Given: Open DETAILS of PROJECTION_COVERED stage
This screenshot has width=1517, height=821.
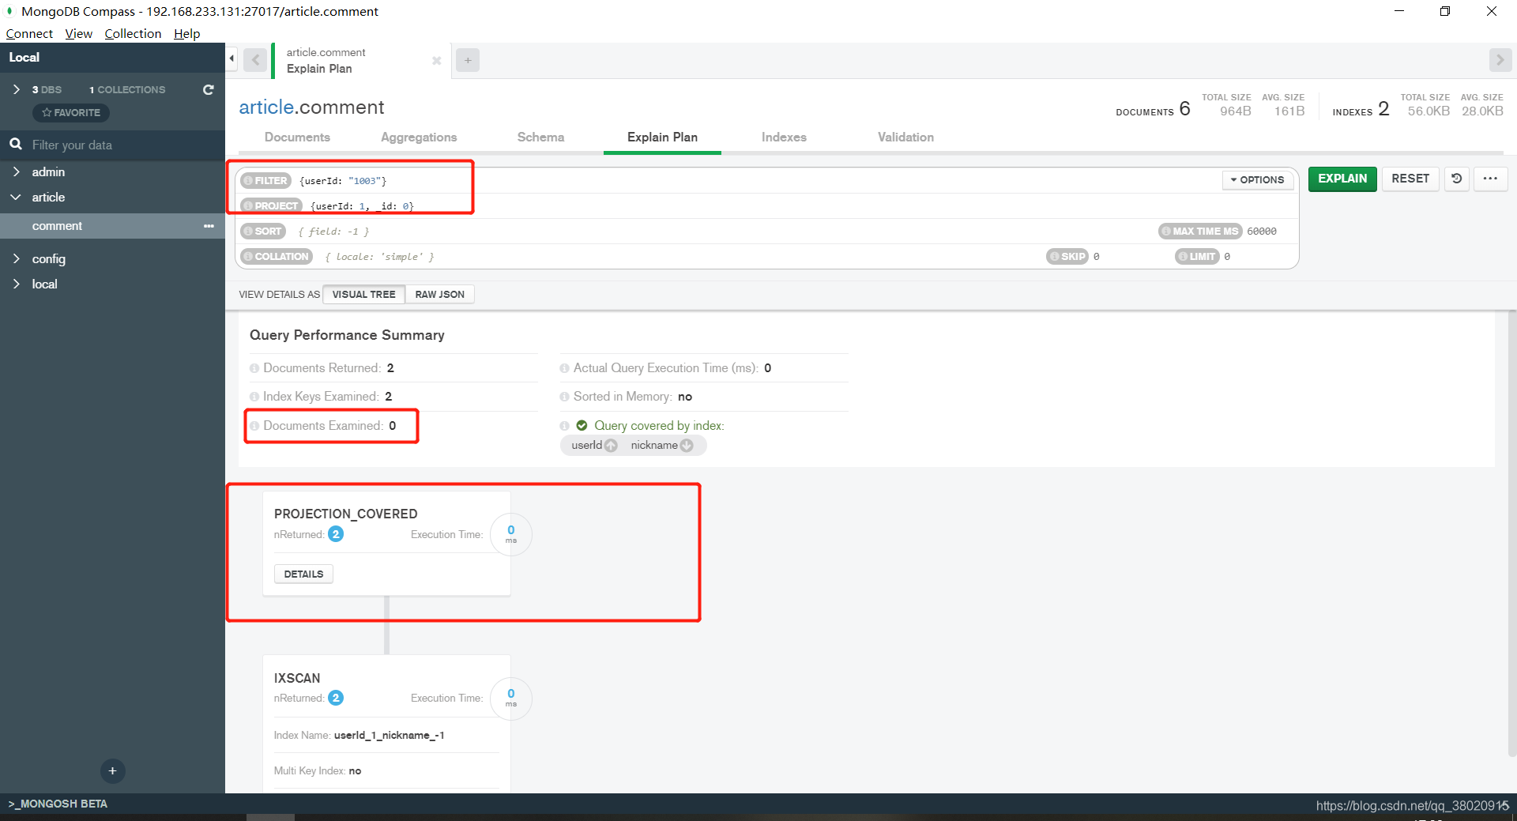Looking at the screenshot, I should pyautogui.click(x=303, y=574).
